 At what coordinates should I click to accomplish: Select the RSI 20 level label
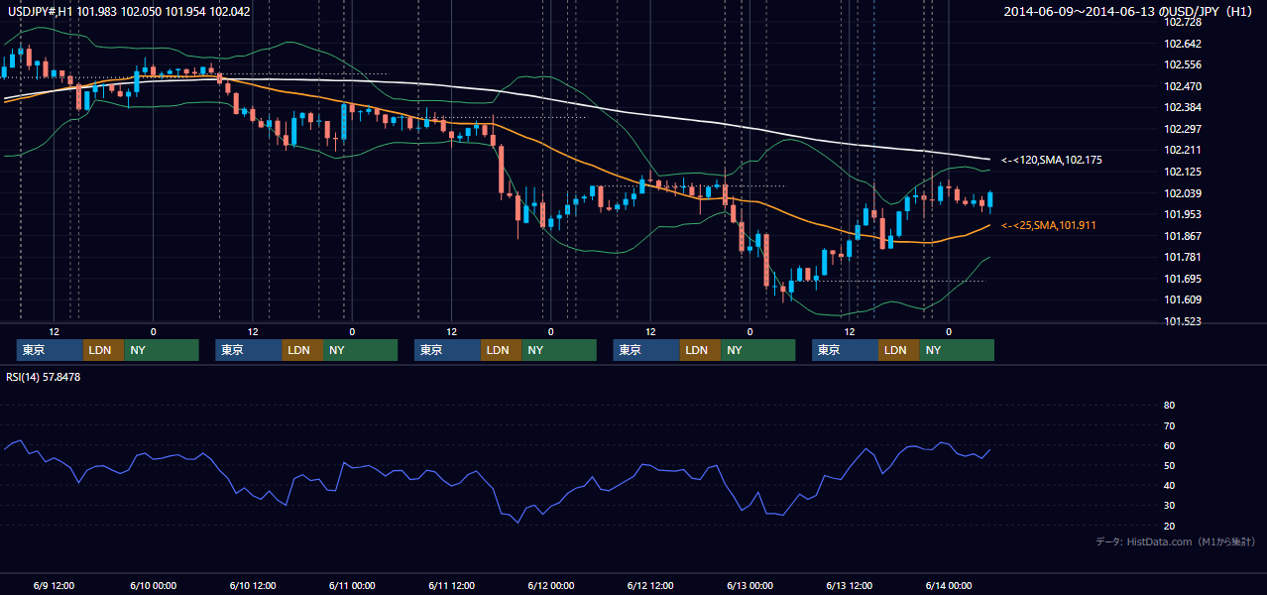(1169, 526)
